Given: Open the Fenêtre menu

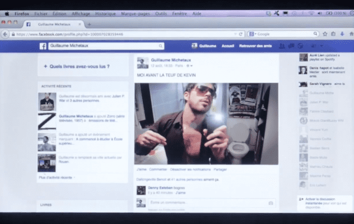Looking at the screenshot, I should (x=179, y=14).
